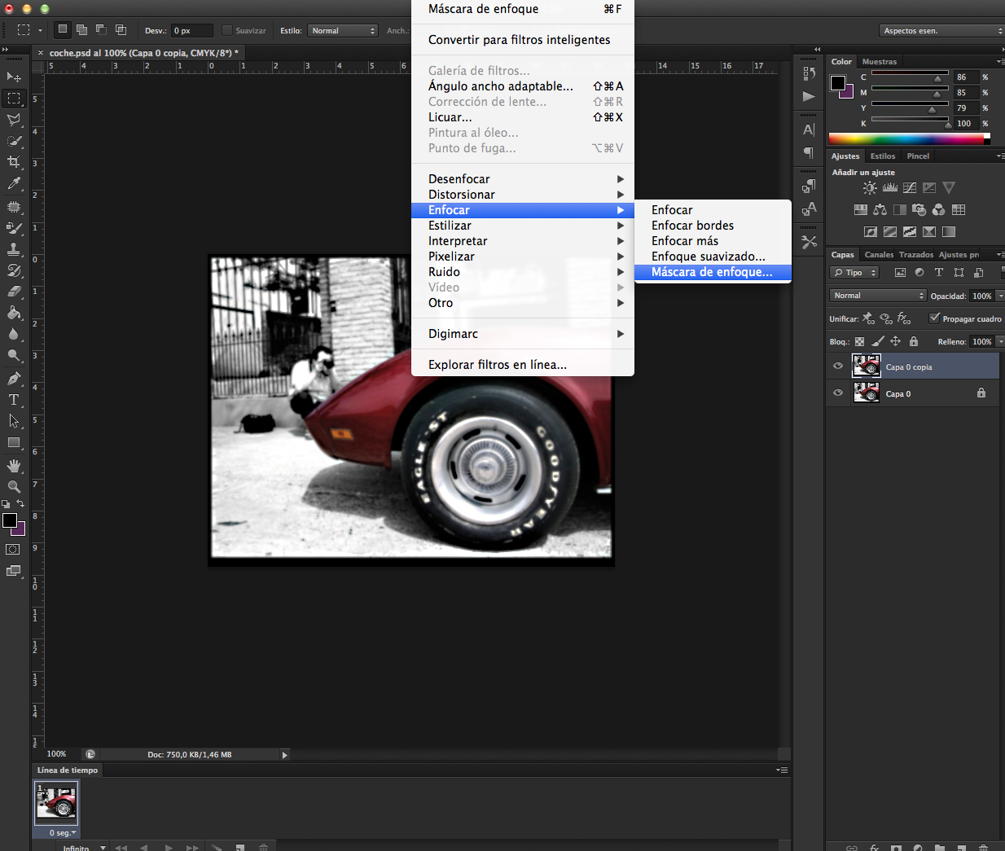Expand the Enfocar filter submenu
Image resolution: width=1005 pixels, height=851 pixels.
(x=522, y=209)
